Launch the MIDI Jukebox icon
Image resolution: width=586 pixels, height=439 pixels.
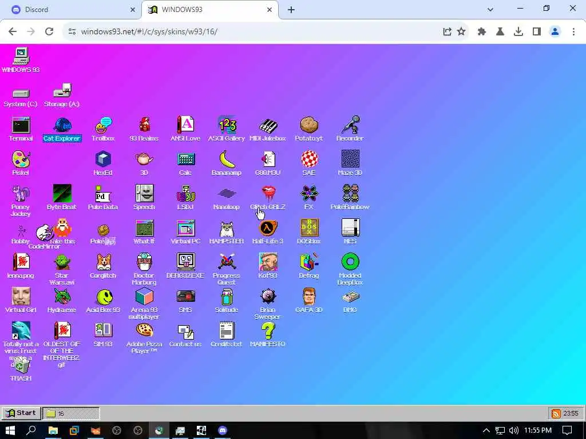[x=268, y=125]
